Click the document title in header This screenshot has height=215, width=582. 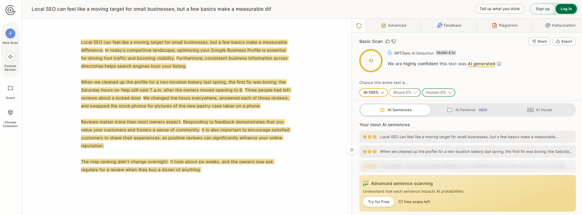click(x=151, y=9)
